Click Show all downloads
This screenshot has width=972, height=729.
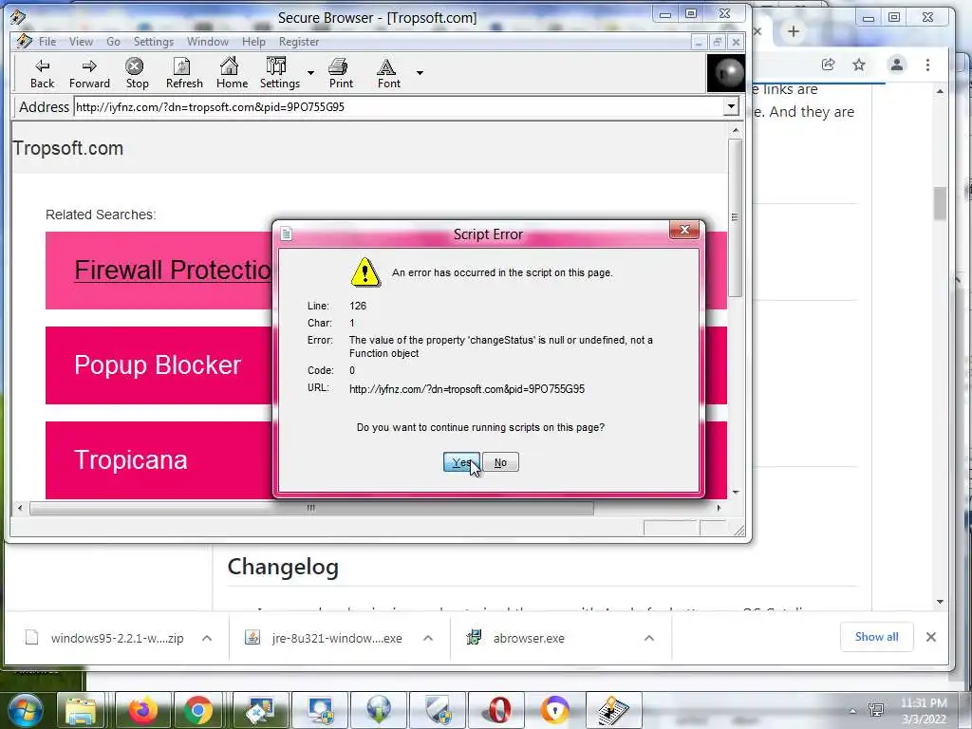click(876, 637)
